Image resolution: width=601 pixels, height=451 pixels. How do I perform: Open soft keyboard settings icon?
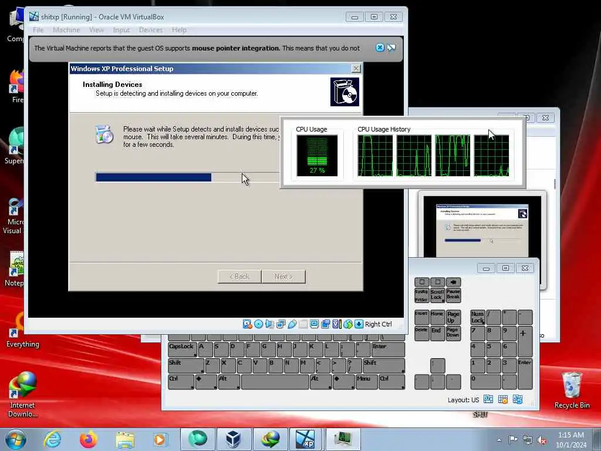tap(503, 399)
